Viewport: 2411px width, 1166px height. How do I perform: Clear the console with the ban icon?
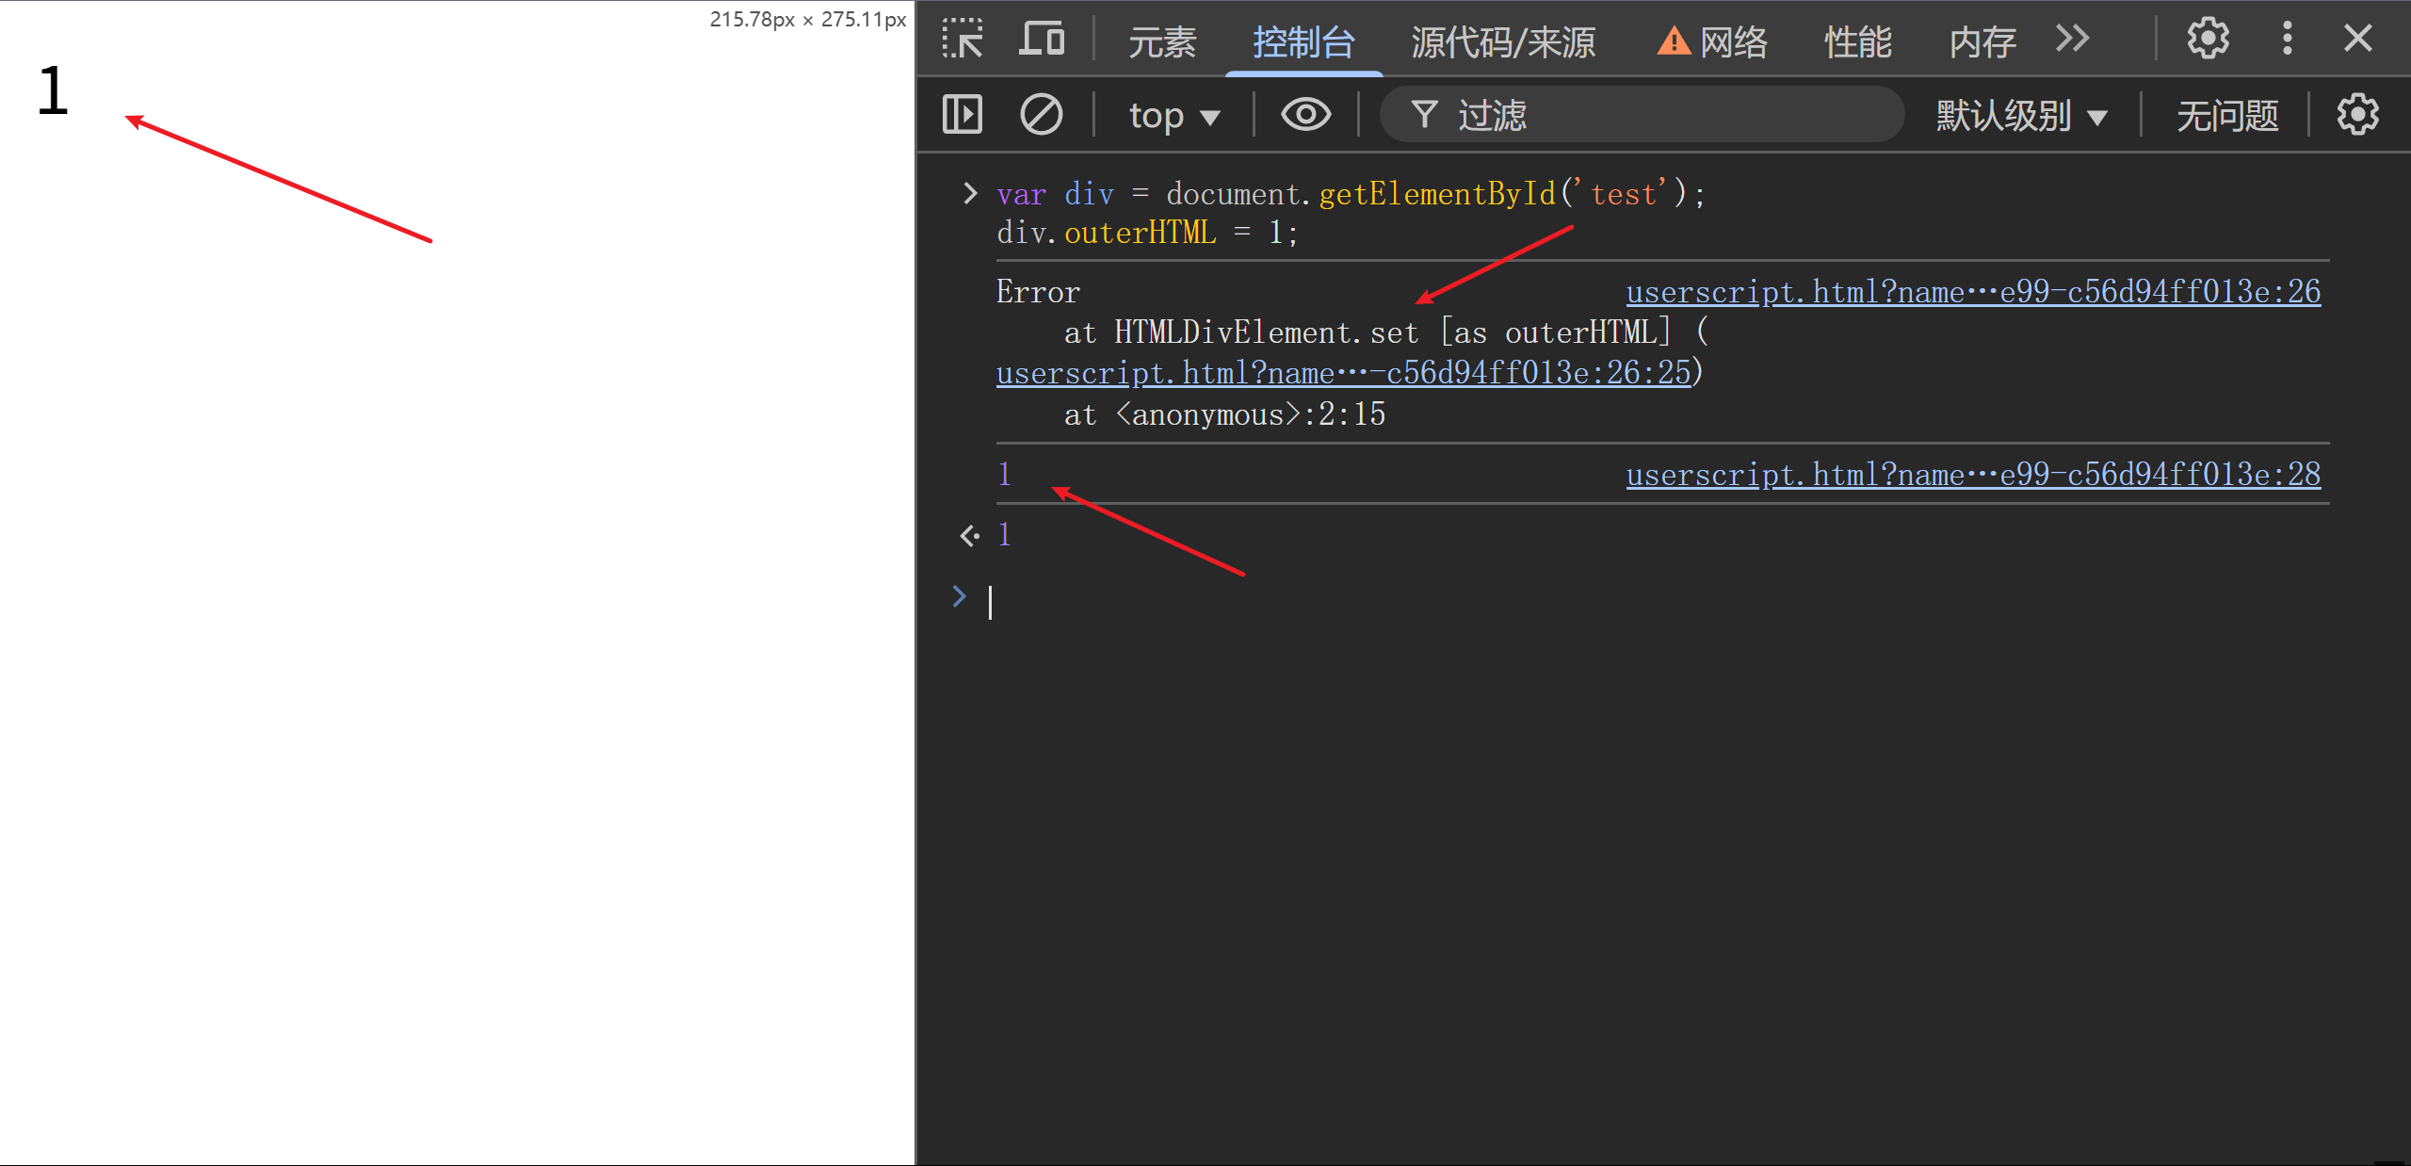[x=1041, y=115]
